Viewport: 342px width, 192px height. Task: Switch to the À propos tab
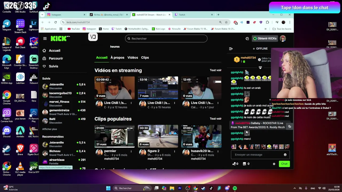click(x=117, y=58)
